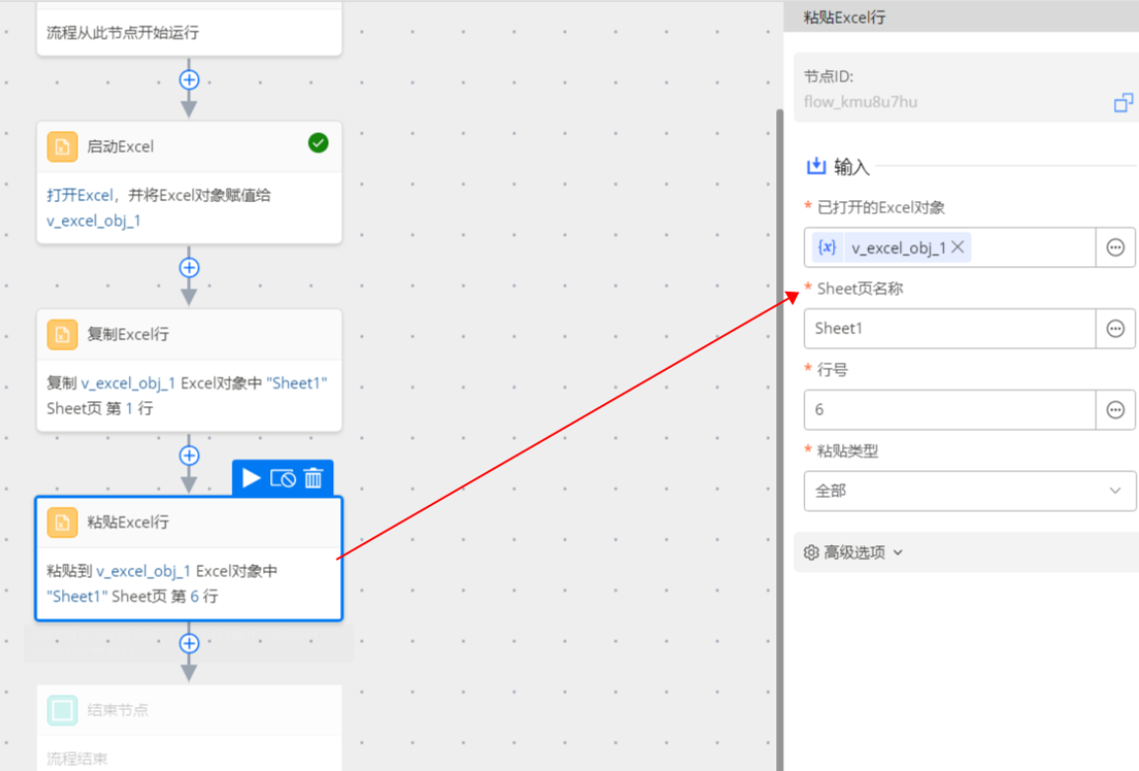This screenshot has width=1139, height=771.
Task: Add a node after 复制Excel行
Action: pyautogui.click(x=189, y=456)
